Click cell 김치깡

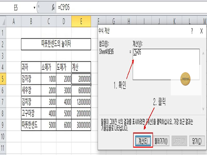(x=31, y=102)
